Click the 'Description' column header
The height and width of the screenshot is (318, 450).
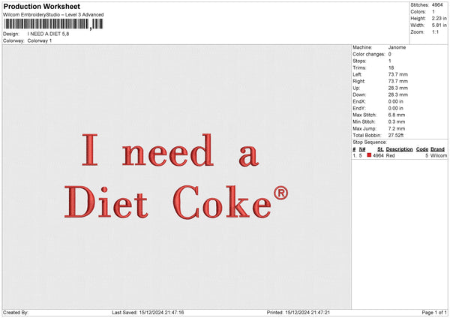[x=399, y=149]
